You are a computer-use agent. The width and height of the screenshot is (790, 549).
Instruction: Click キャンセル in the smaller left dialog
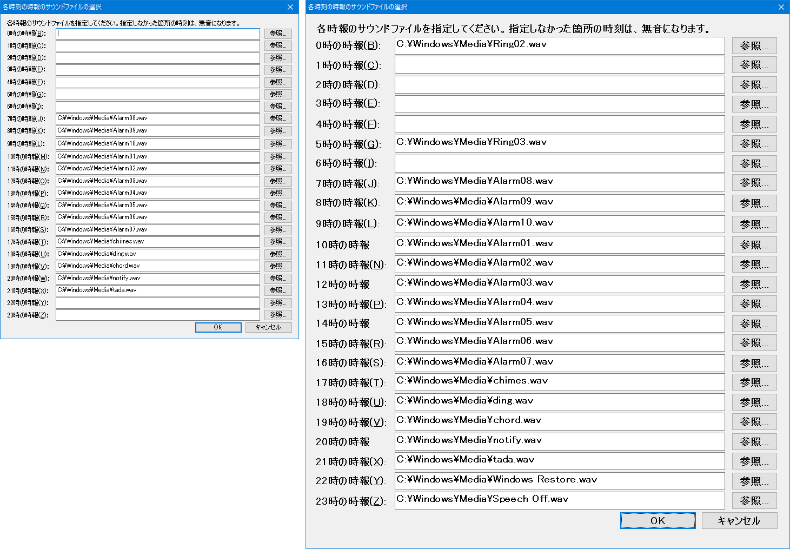pyautogui.click(x=268, y=327)
